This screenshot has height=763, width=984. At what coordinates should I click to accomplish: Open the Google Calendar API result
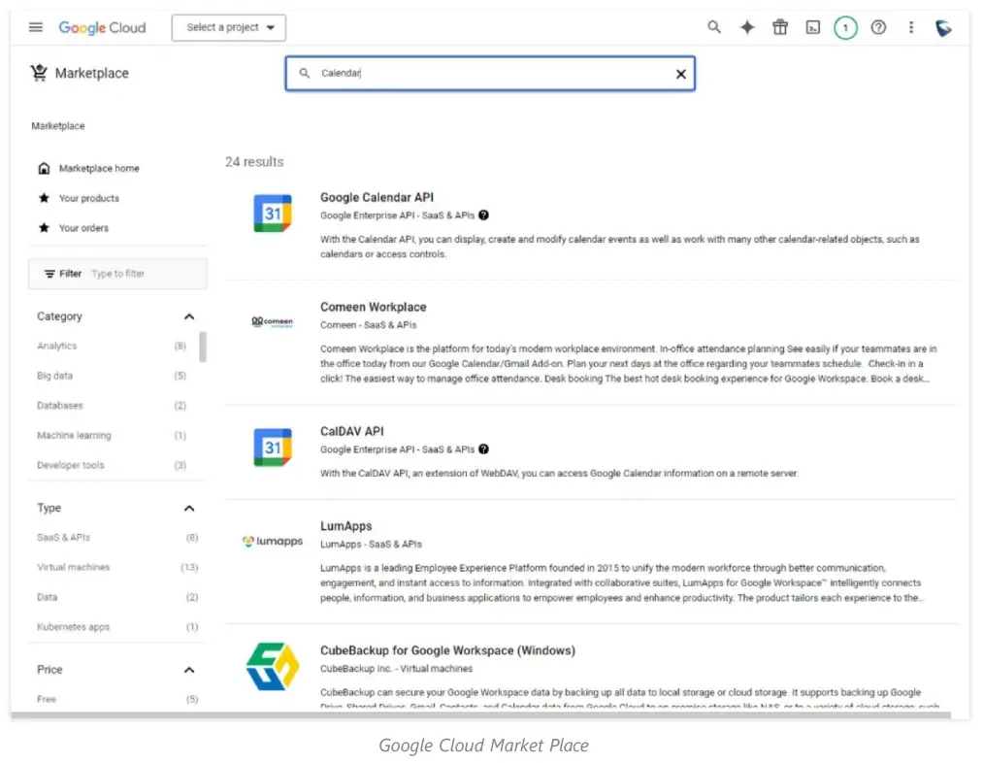[377, 197]
